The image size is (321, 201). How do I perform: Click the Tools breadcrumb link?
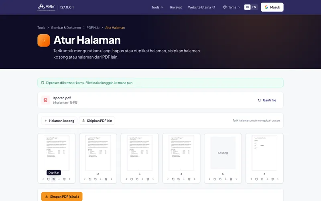(41, 27)
